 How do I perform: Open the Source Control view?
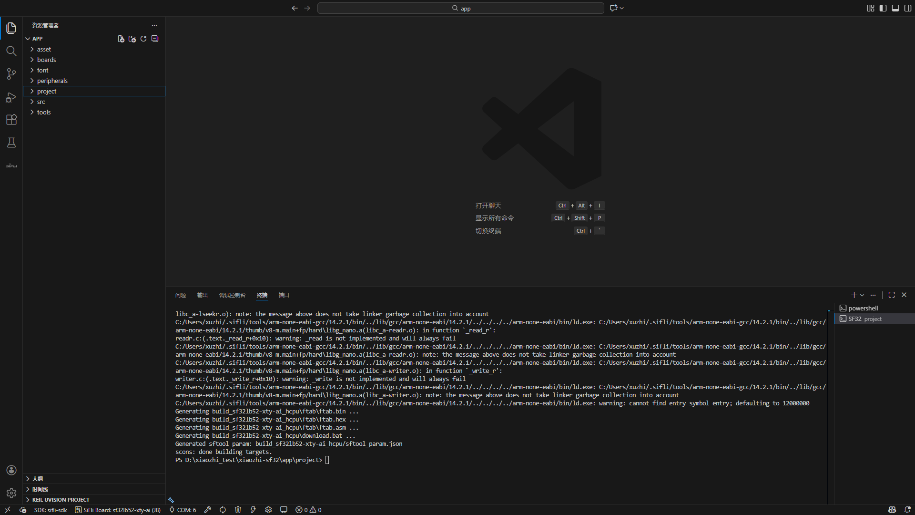(x=11, y=74)
